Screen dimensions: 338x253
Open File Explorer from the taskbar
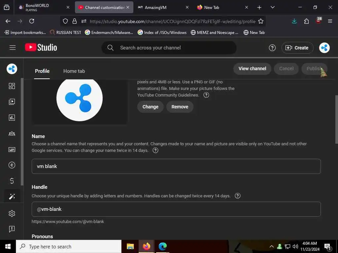click(130, 246)
